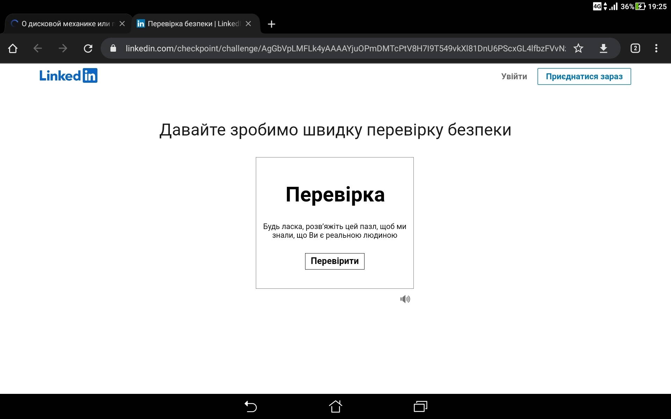Click the LinkedIn logo

[68, 76]
